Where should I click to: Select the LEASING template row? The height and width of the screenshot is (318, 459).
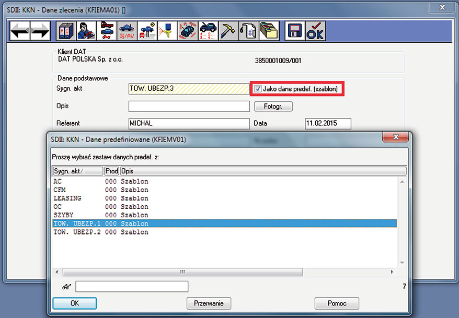67,198
